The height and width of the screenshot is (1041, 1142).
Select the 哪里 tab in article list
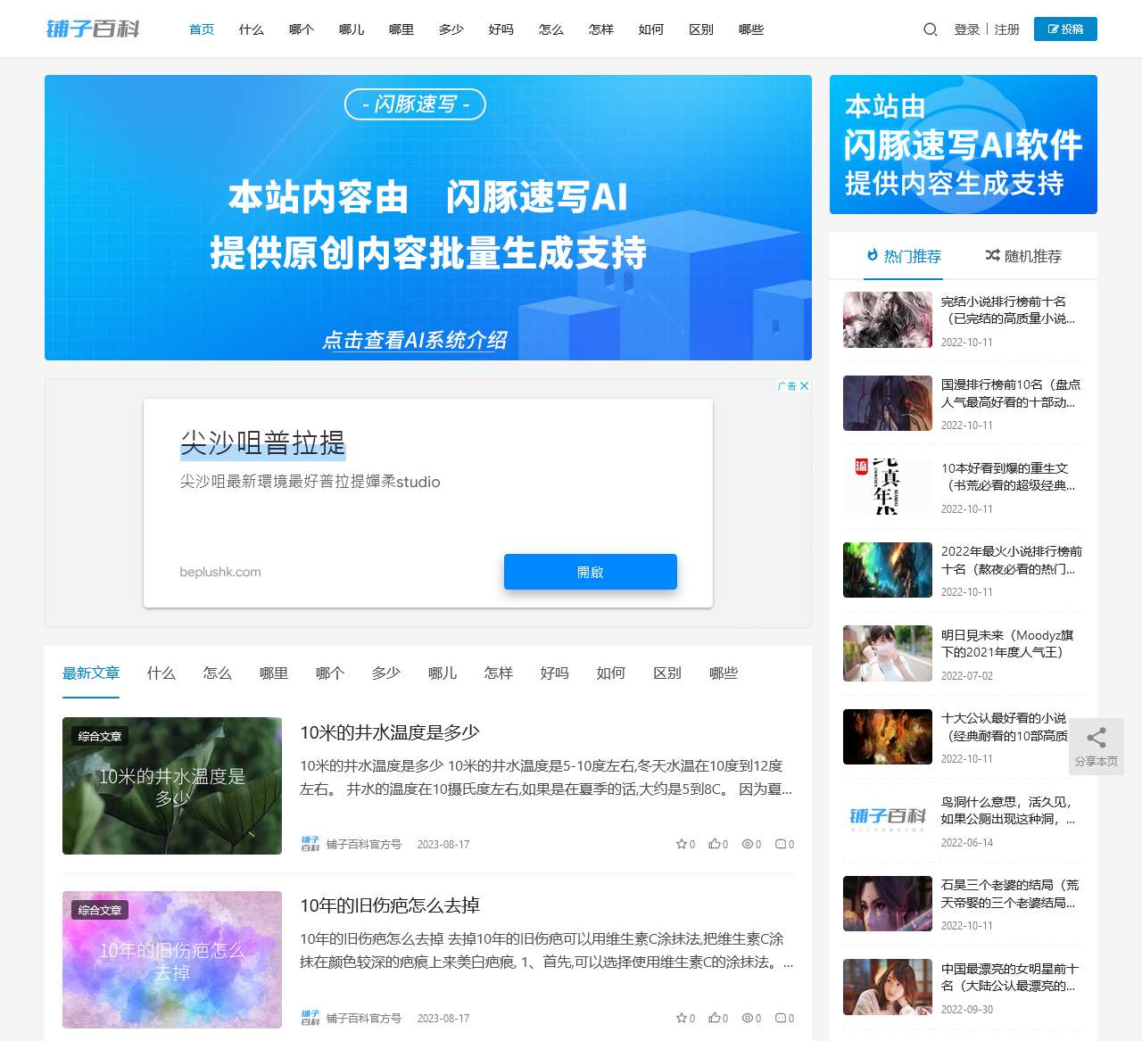tap(274, 673)
